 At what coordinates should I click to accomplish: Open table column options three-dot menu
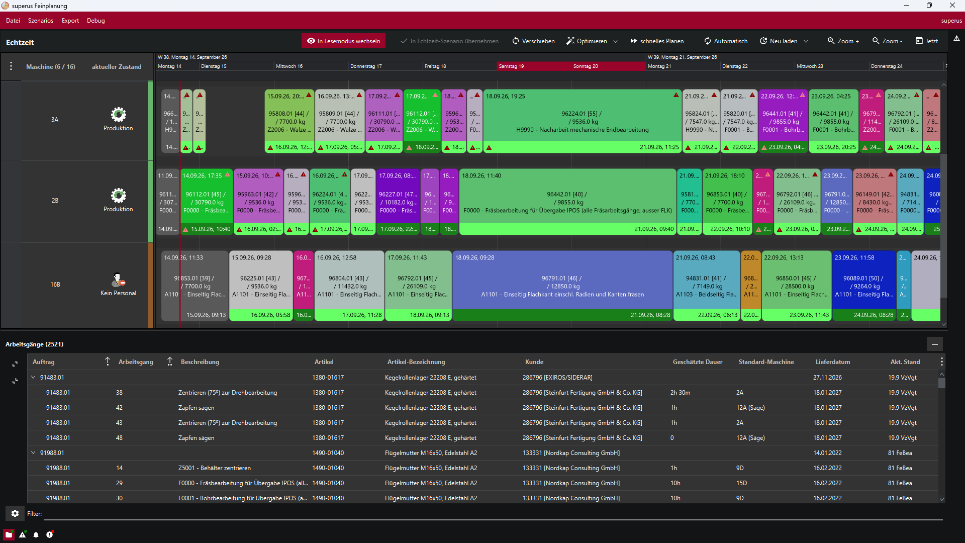pos(941,361)
